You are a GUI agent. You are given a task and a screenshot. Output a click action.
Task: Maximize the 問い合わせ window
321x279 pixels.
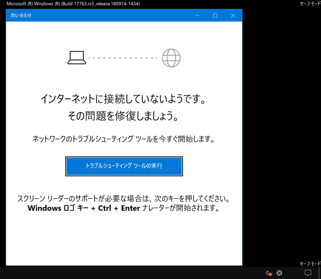click(215, 16)
